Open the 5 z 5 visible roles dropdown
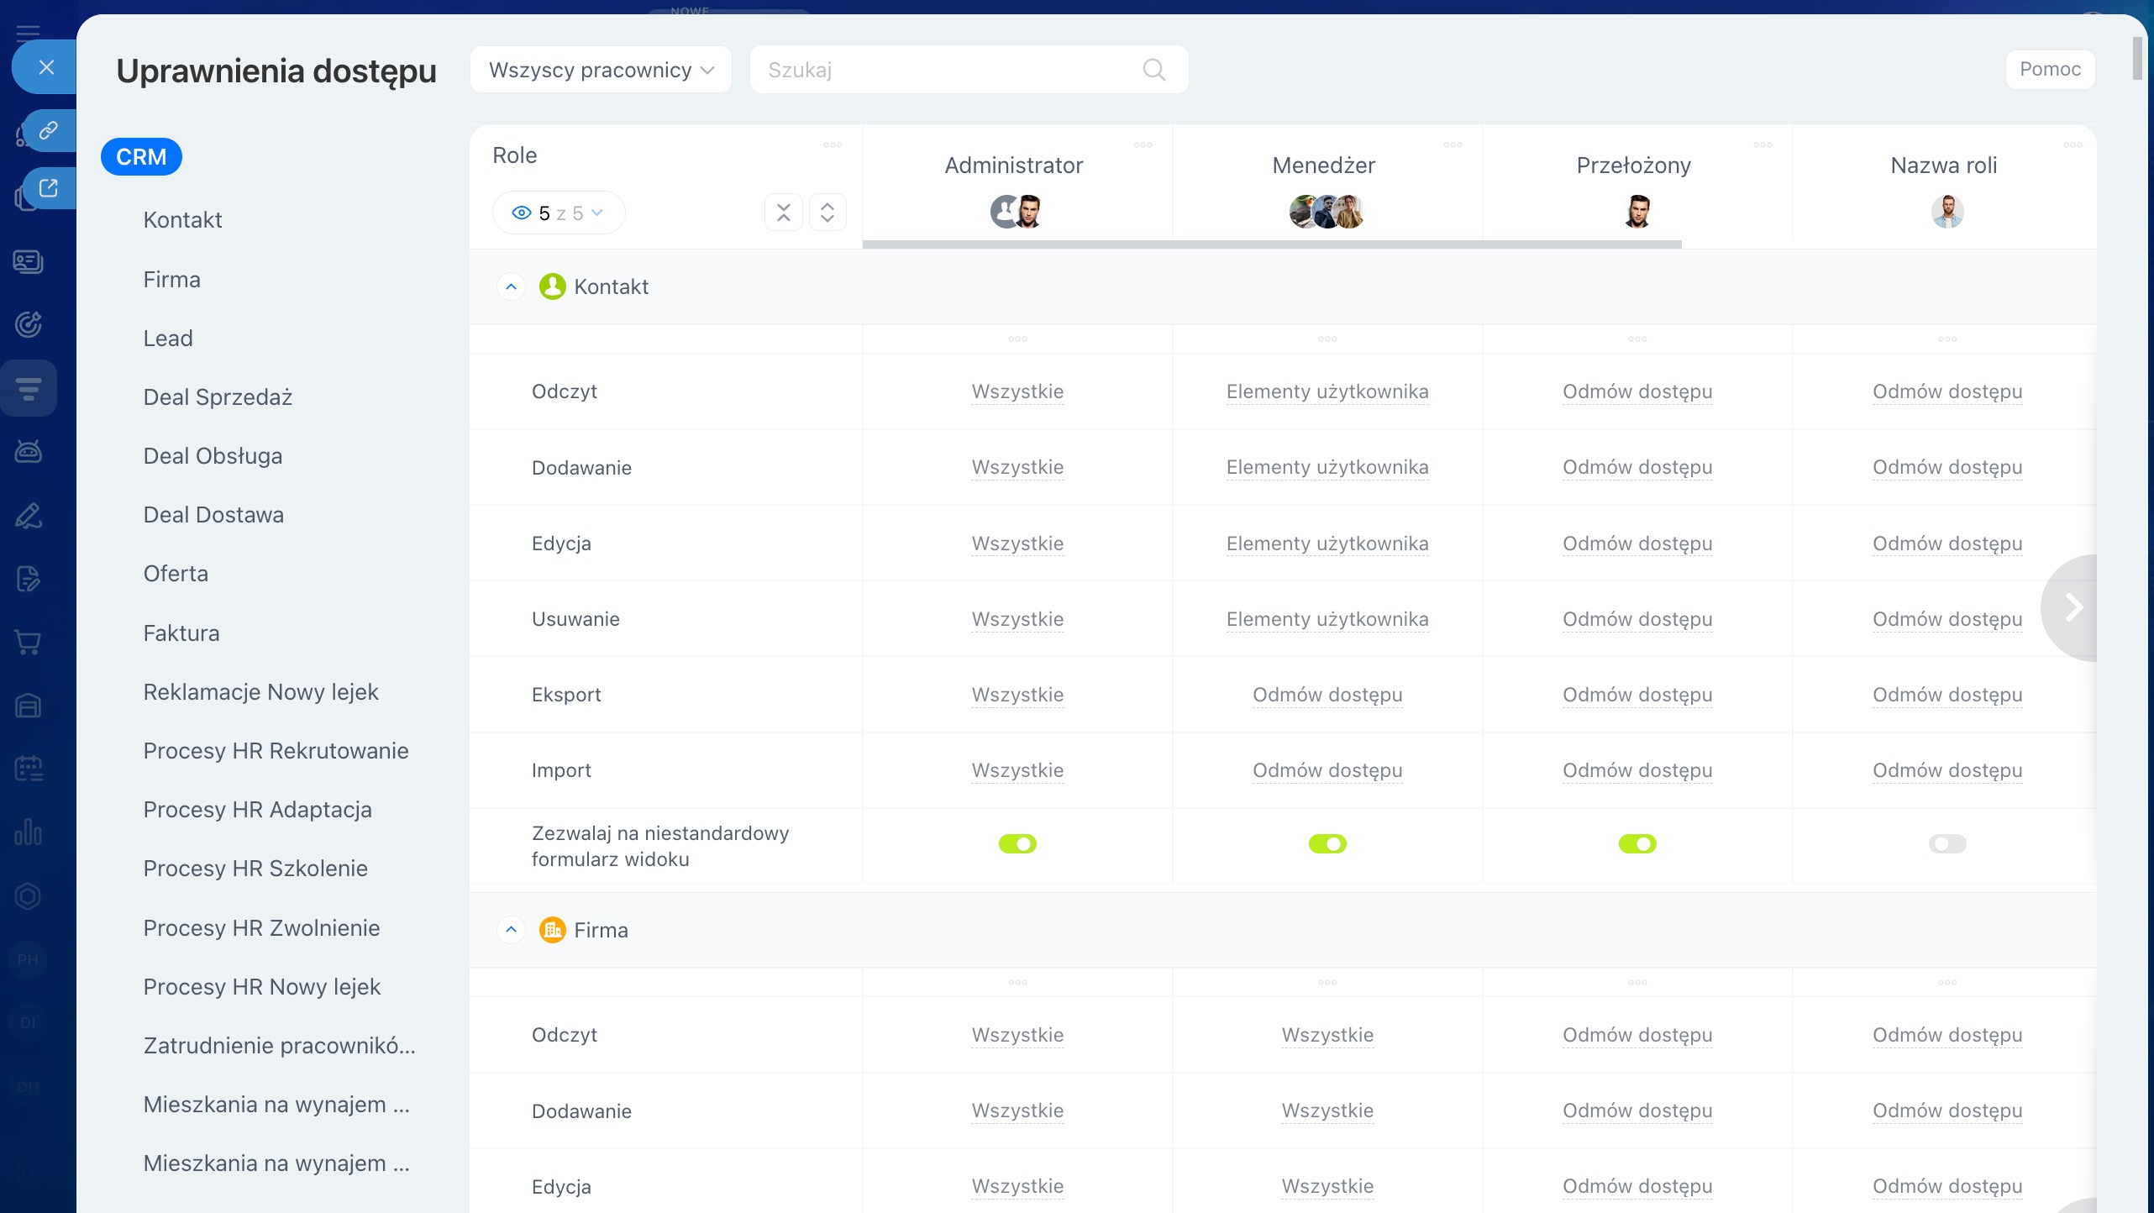Screen dimensions: 2154x1213 pos(559,213)
